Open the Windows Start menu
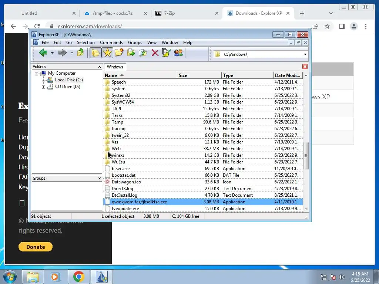 click(10, 277)
